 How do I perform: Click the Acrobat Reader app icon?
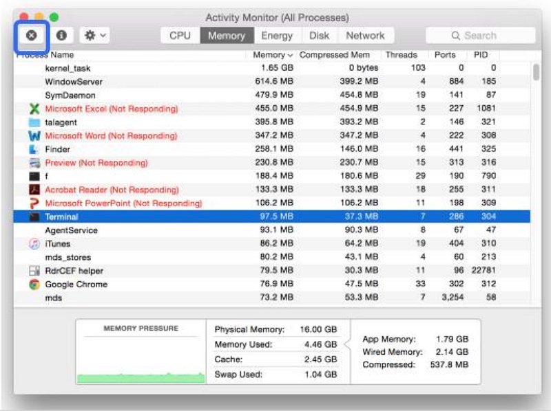pyautogui.click(x=34, y=190)
